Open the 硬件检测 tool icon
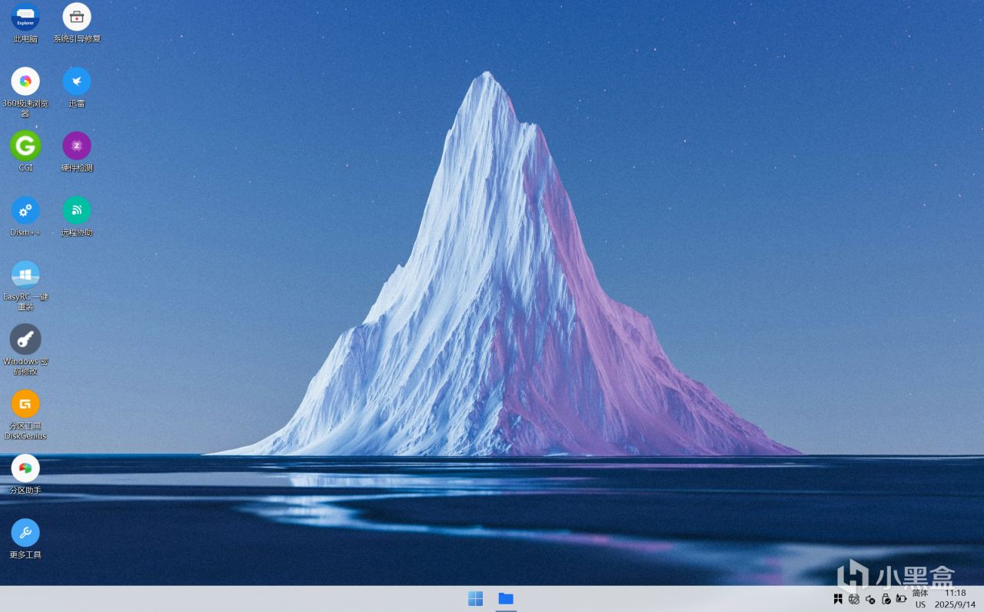 (77, 152)
